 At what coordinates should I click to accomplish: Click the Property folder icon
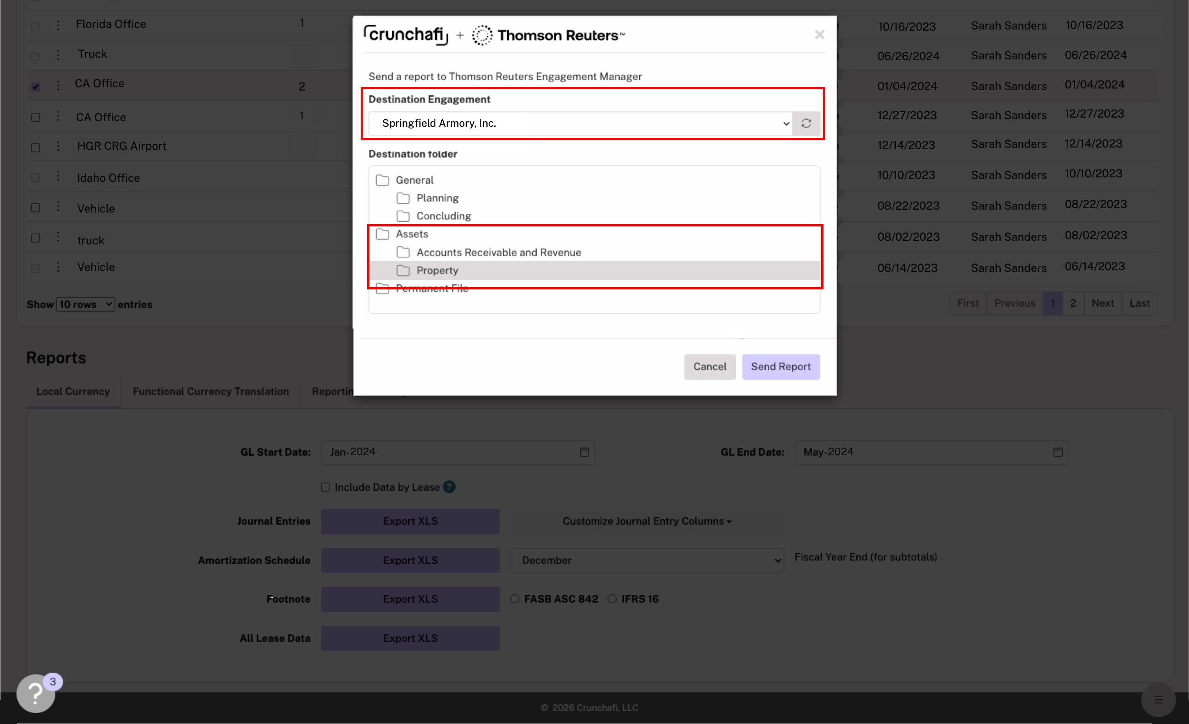[x=403, y=270]
